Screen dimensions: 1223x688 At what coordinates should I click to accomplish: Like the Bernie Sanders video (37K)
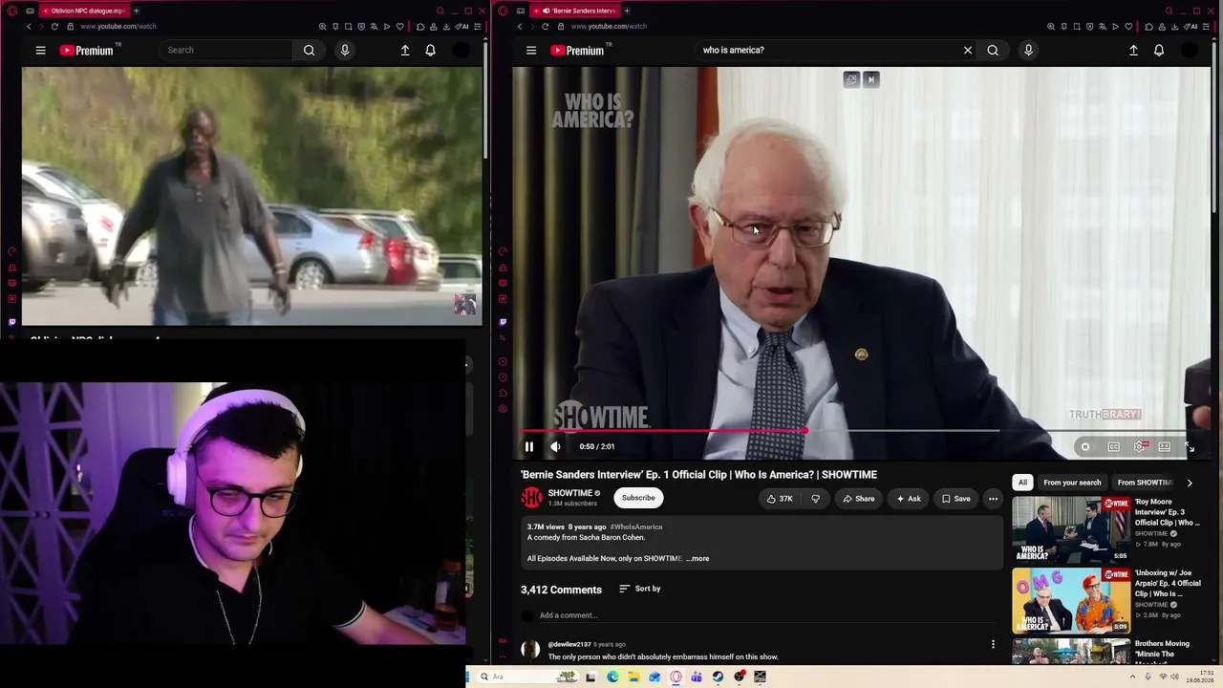point(779,498)
